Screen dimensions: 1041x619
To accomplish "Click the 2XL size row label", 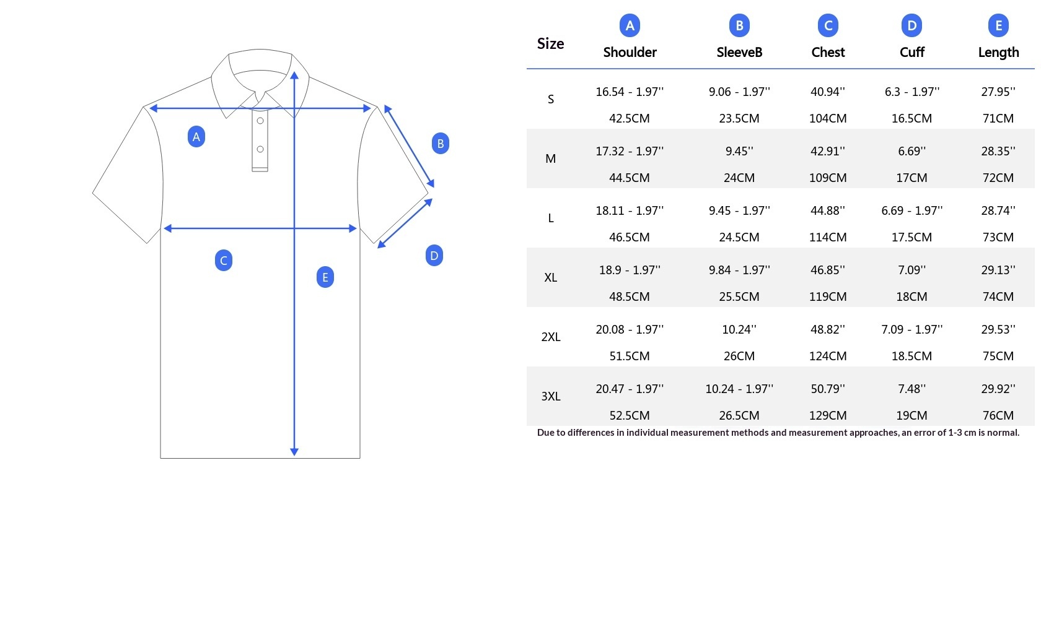I will coord(550,337).
